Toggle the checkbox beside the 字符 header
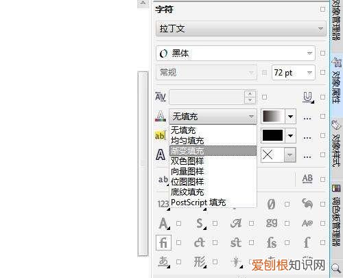This screenshot has height=278, width=343. 322,9
